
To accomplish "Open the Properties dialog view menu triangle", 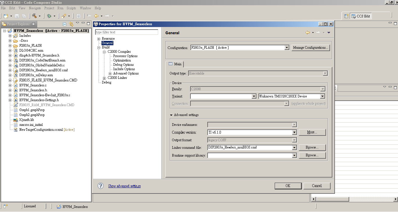I will click(329, 33).
